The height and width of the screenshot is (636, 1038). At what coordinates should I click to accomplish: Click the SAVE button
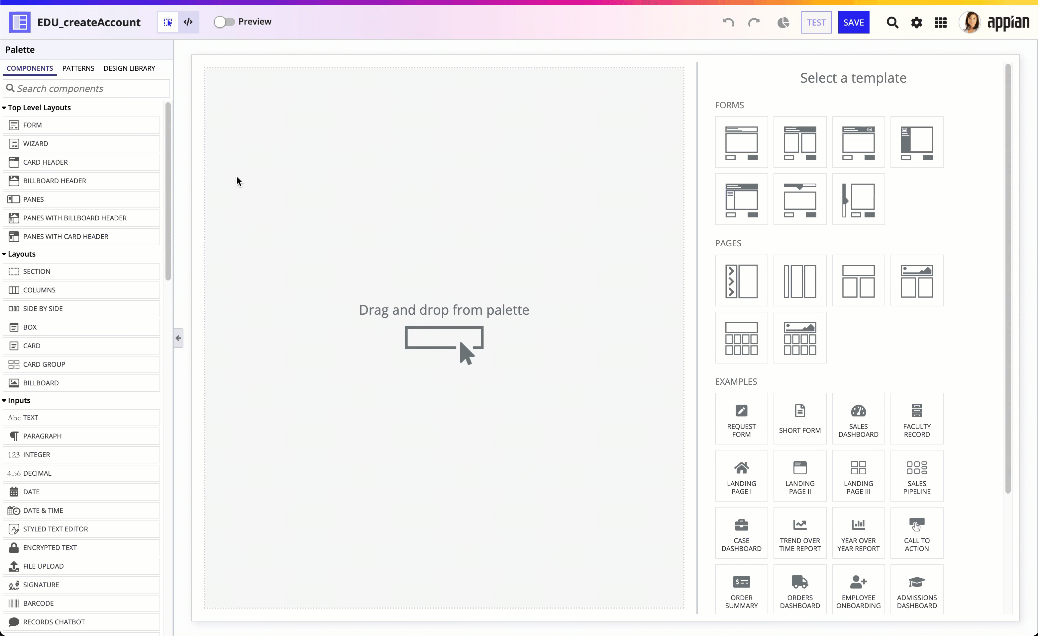[854, 22]
